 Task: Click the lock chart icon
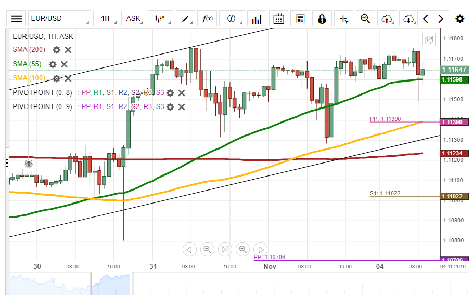point(322,19)
